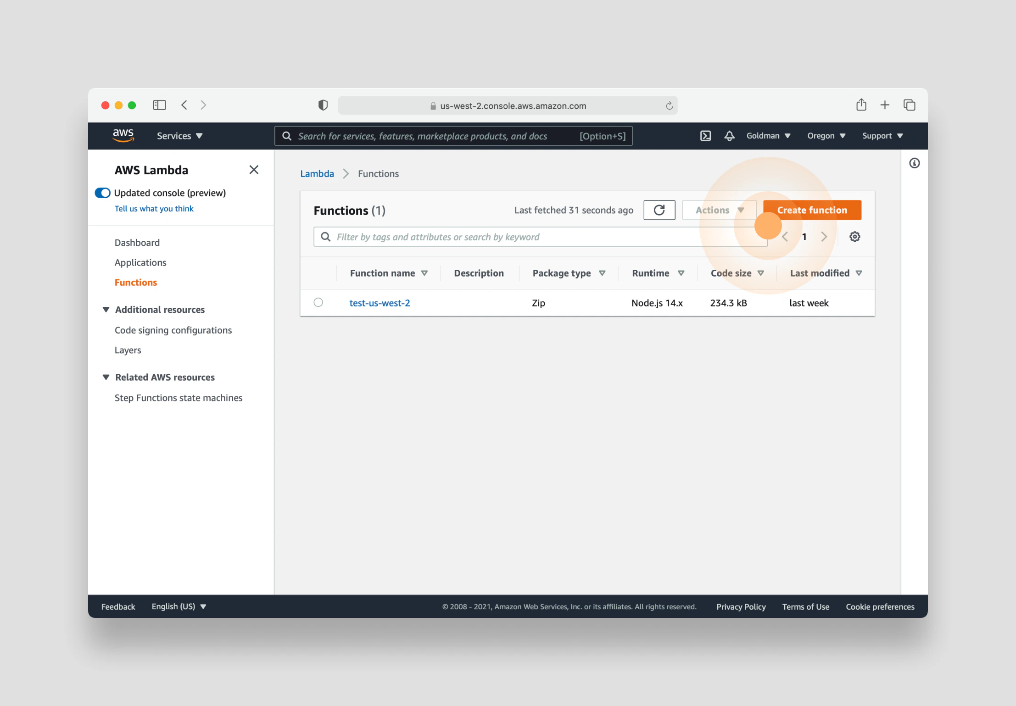Open Privacy Policy link

[741, 606]
